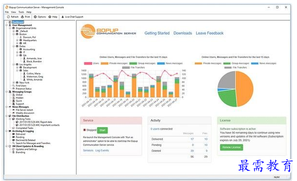297x181 pixels.
Task: Click the '0 users' connected link
Action: (x=155, y=129)
